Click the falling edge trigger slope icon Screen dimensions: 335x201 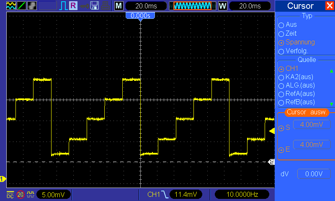165,194
